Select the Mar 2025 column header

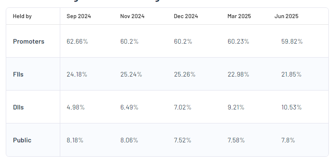[239, 16]
